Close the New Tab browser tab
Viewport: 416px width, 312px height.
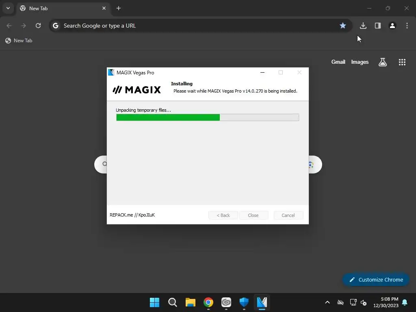tap(104, 8)
